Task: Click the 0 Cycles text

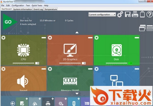Action: tap(69, 21)
